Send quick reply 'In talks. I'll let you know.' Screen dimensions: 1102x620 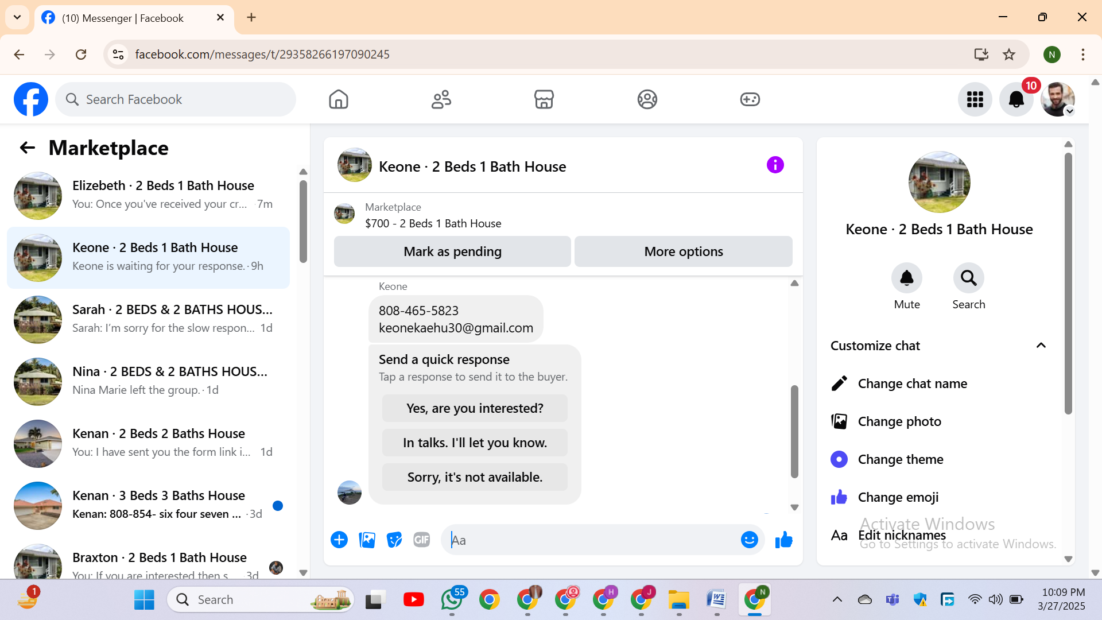tap(475, 443)
